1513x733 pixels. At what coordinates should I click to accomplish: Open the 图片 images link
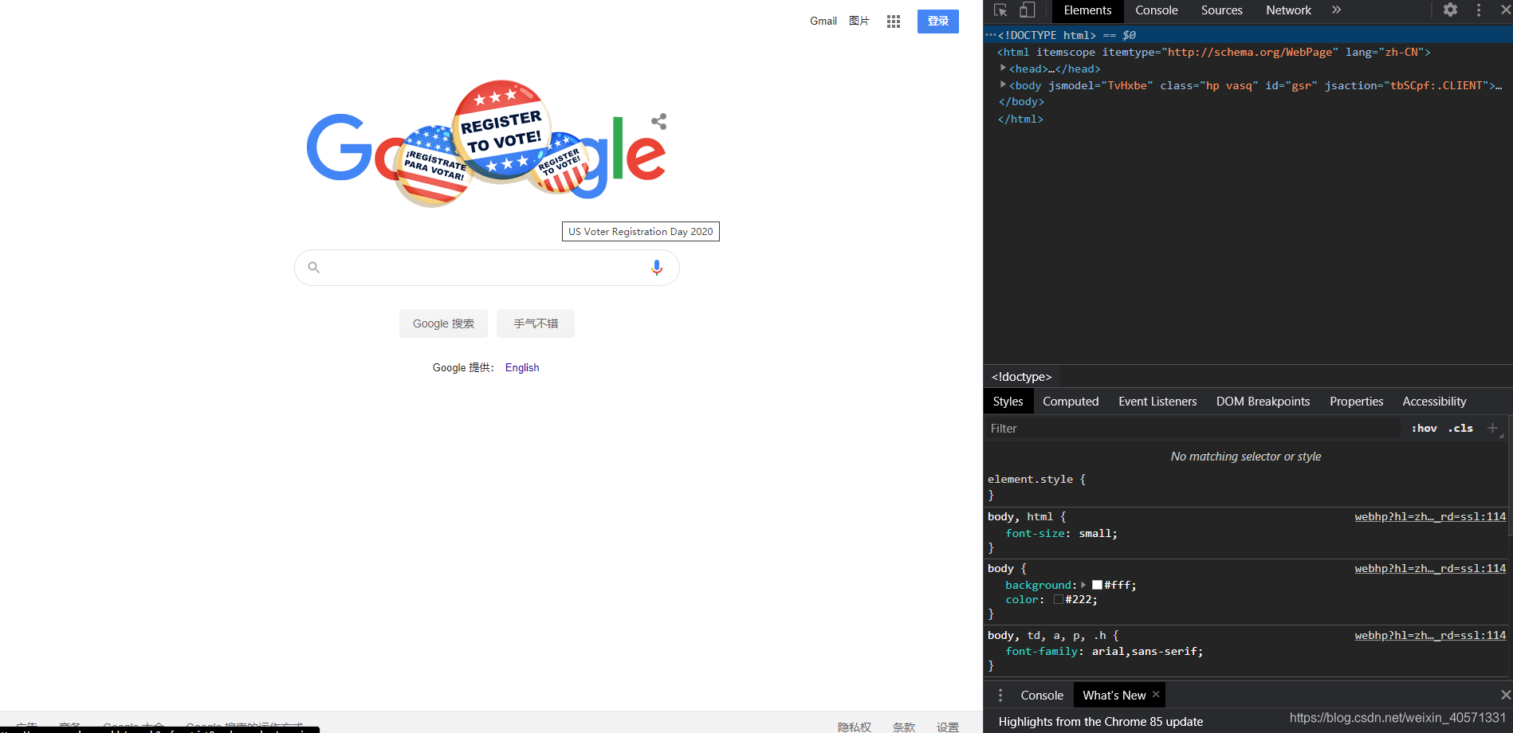[859, 21]
